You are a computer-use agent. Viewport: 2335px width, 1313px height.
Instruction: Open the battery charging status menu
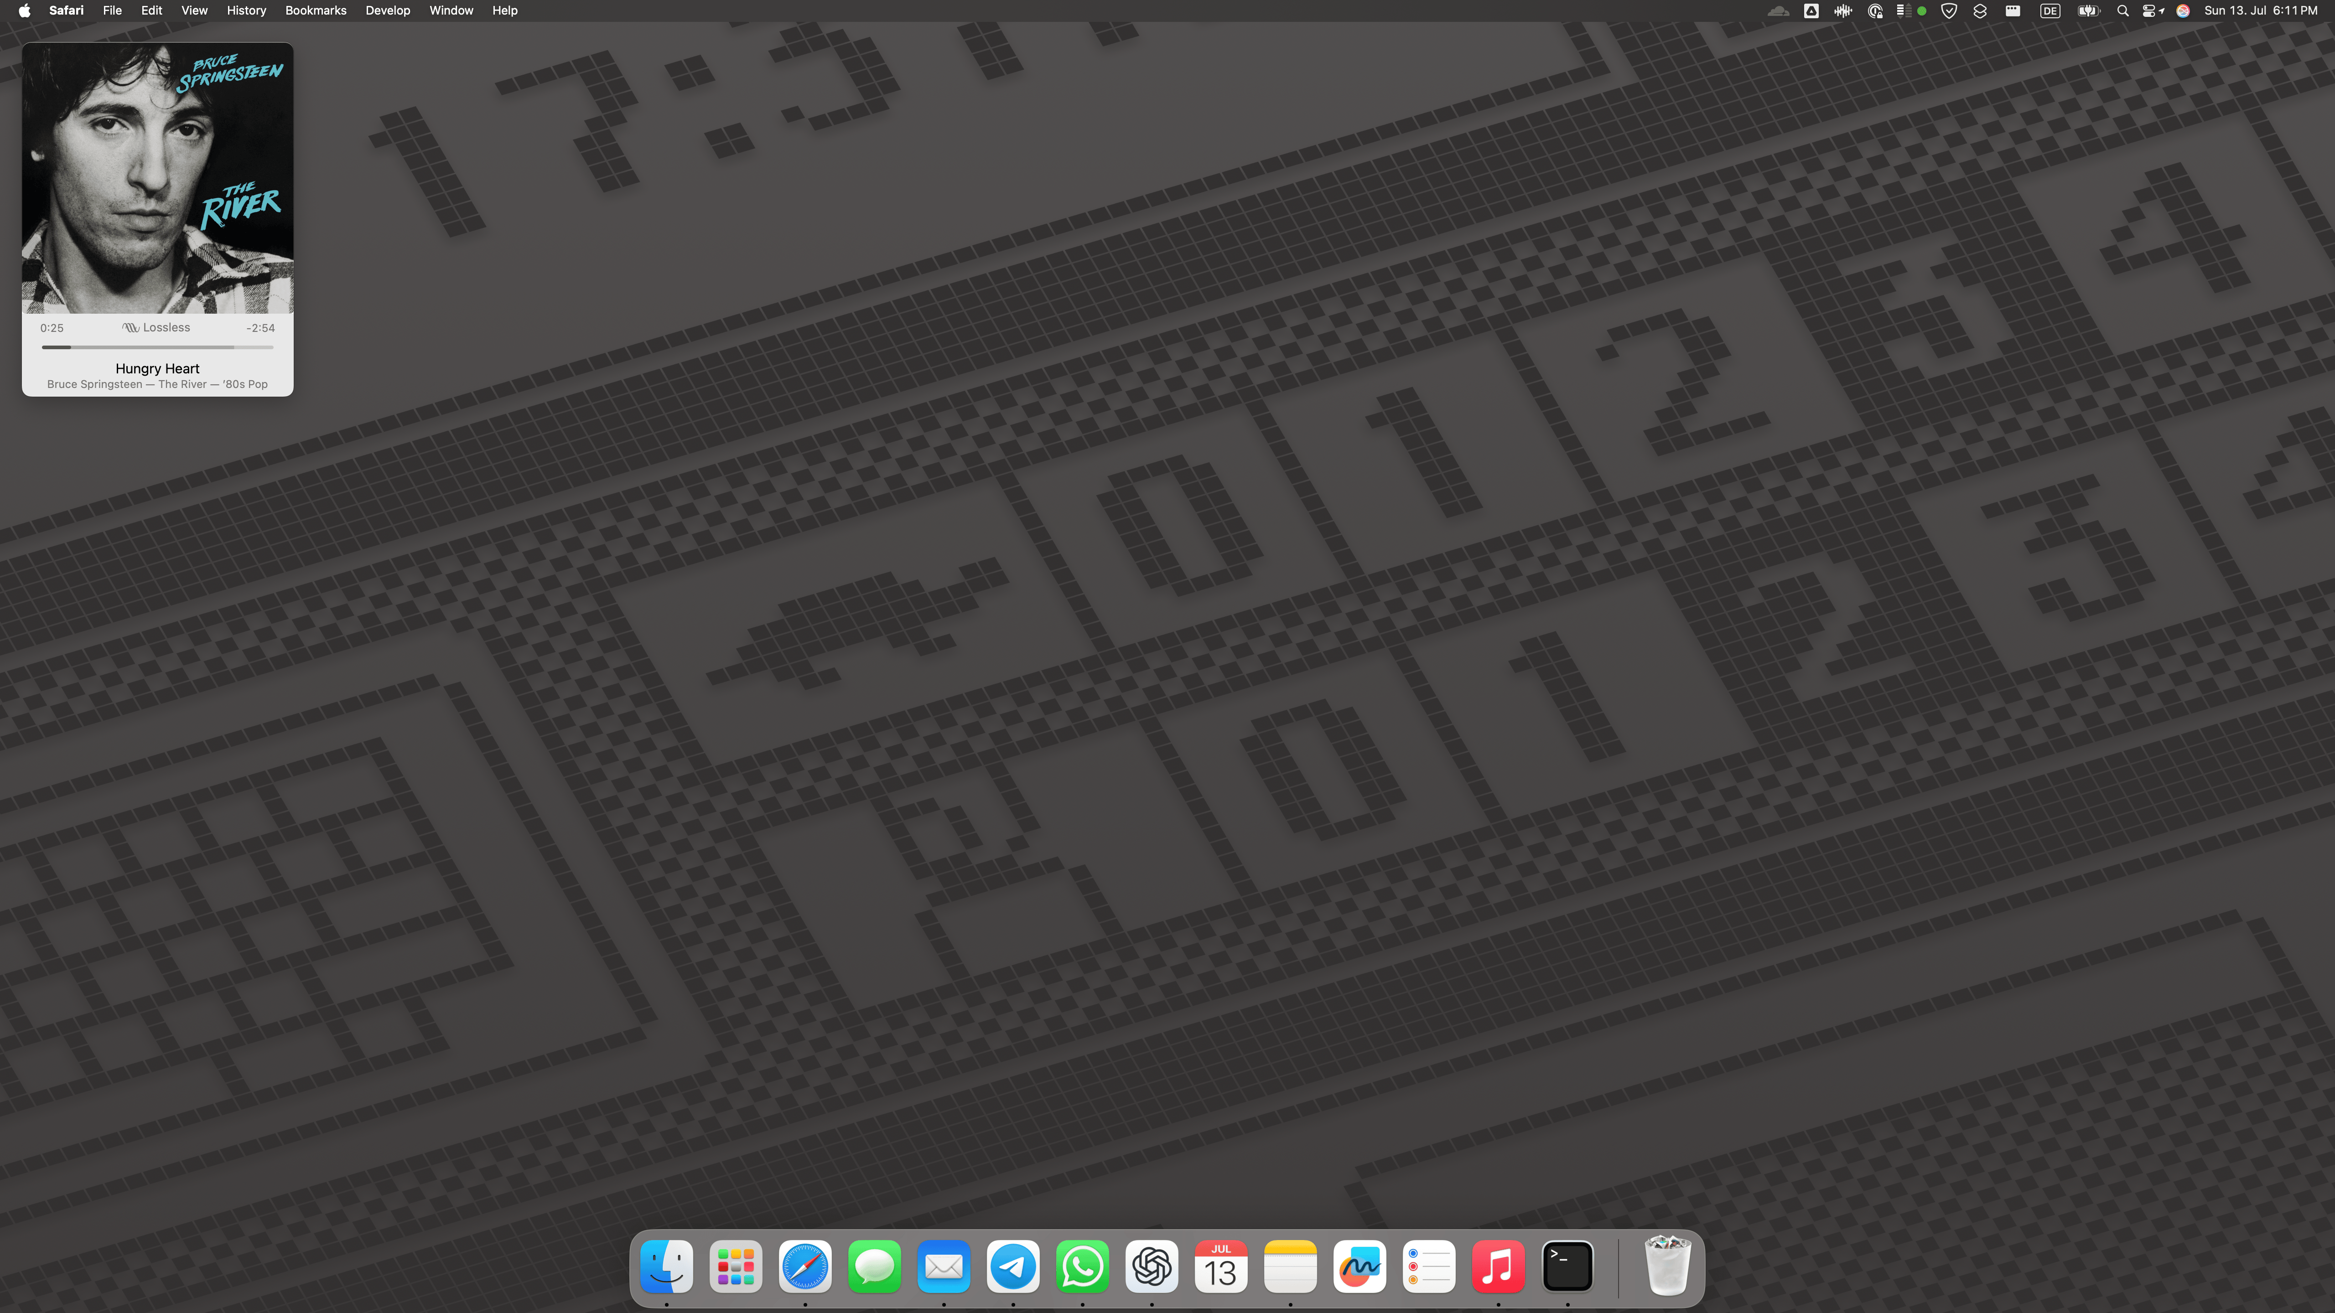(x=2088, y=11)
